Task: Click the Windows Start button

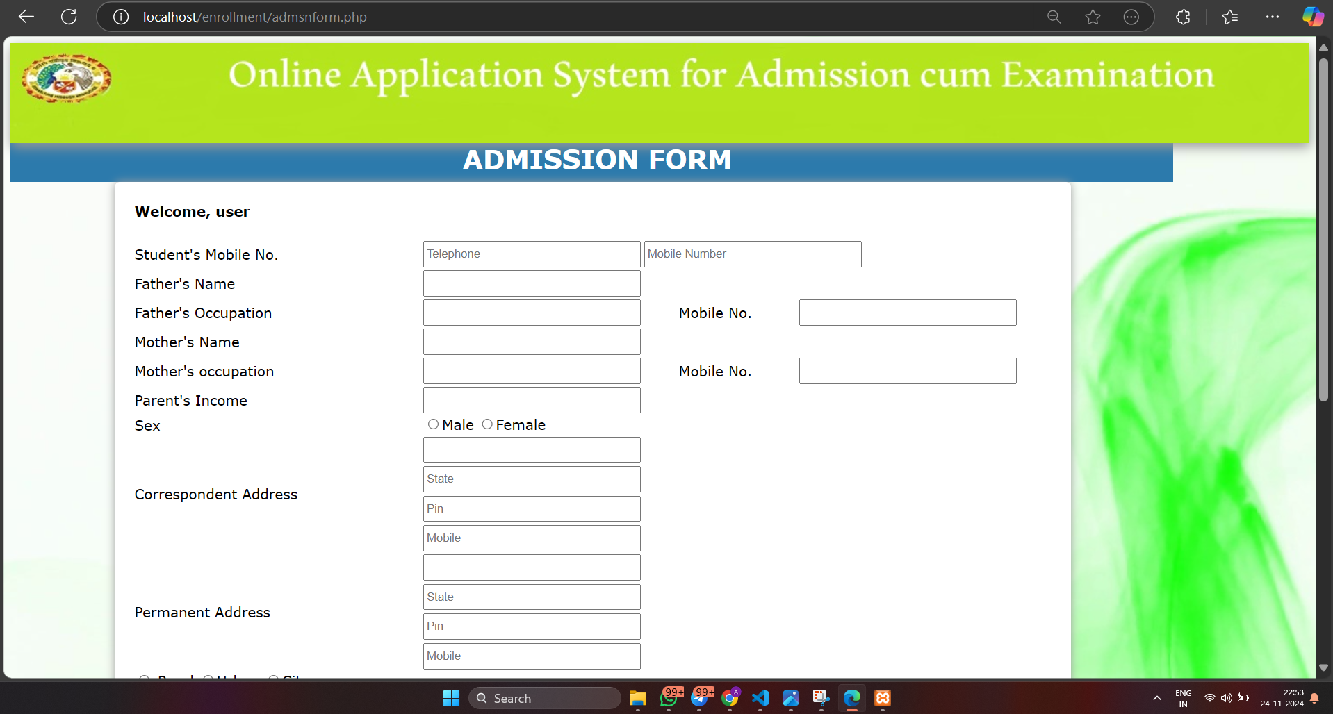Action: point(450,698)
